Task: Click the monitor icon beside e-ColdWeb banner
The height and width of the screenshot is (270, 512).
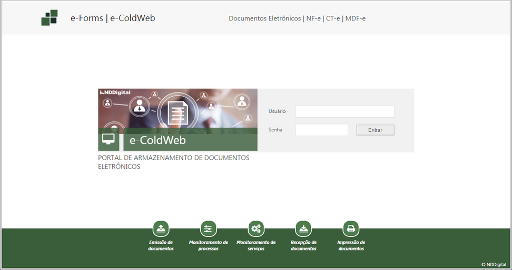Action: point(109,139)
